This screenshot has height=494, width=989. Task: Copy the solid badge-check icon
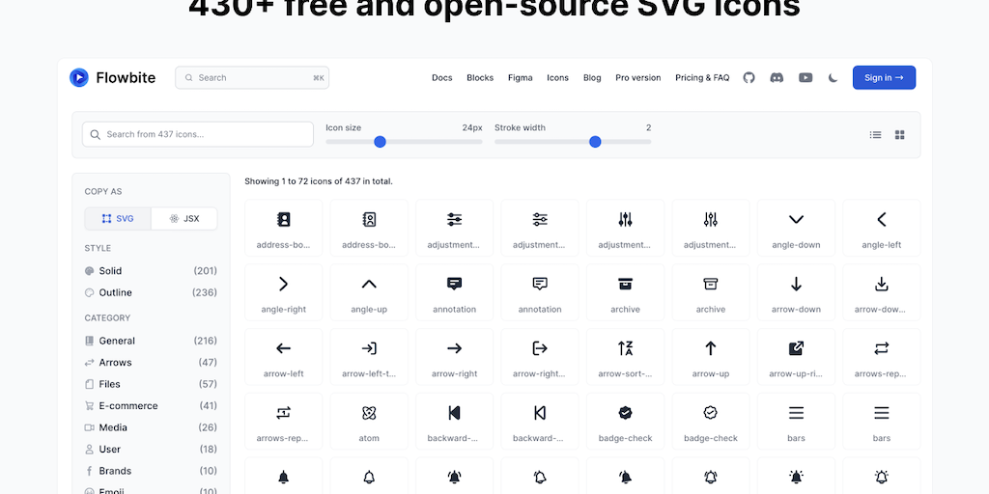click(x=625, y=421)
